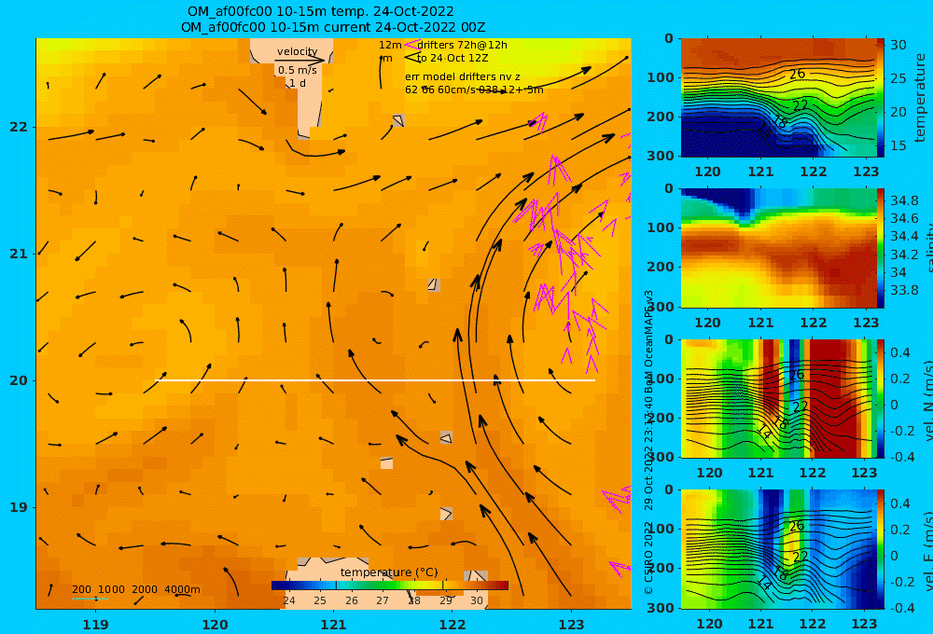Click the 'velocity' legend label

[297, 51]
